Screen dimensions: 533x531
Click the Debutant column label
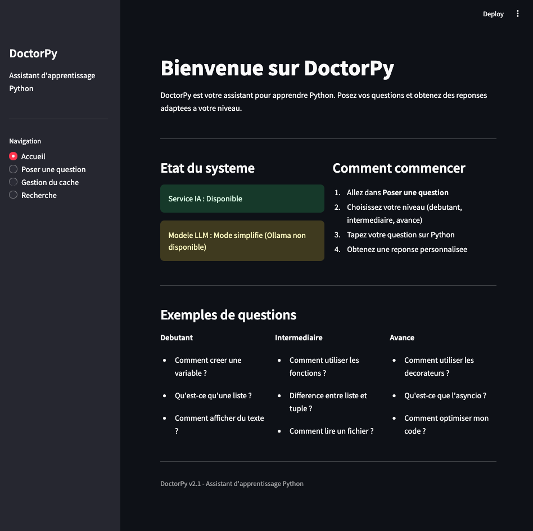(177, 338)
